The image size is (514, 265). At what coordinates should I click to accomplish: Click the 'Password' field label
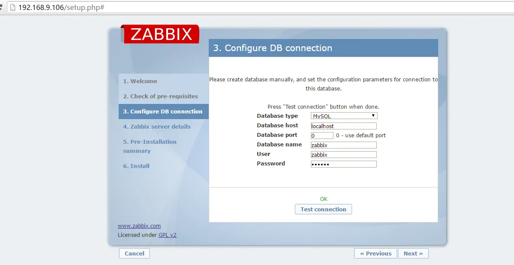click(x=271, y=163)
